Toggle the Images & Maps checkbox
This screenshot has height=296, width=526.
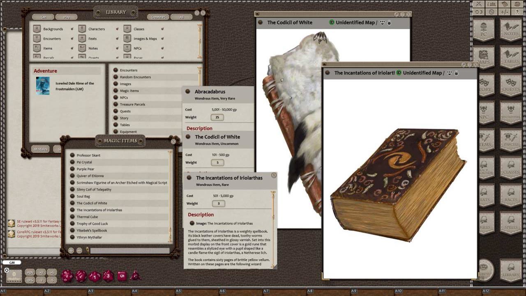(163, 38)
